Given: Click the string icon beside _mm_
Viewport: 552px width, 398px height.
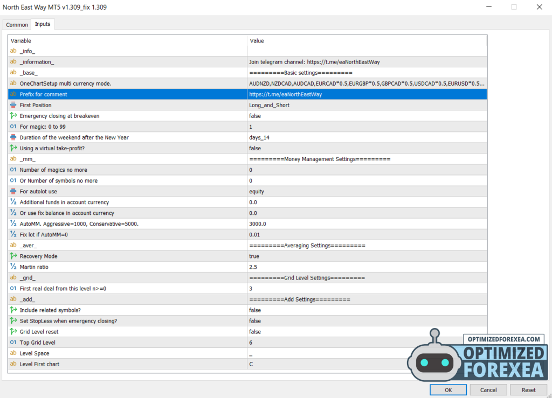Looking at the screenshot, I should point(13,159).
